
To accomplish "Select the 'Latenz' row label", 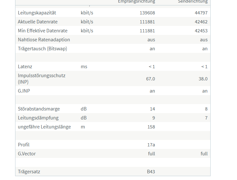I will (25, 67).
